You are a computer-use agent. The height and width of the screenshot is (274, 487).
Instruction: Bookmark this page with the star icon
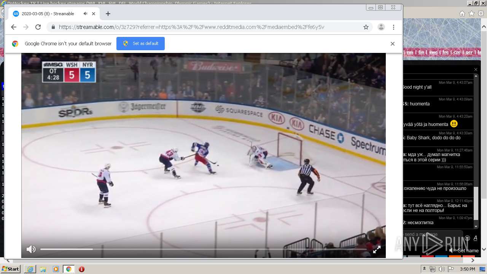pos(366,27)
